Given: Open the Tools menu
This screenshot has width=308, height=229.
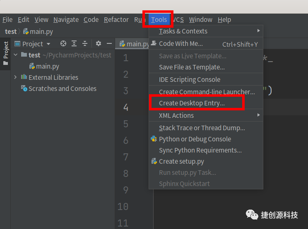Looking at the screenshot, I should (x=159, y=19).
